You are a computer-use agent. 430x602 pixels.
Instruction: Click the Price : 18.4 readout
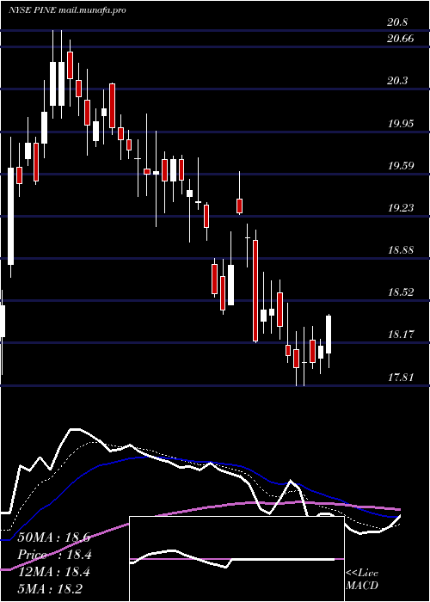pyautogui.click(x=54, y=555)
